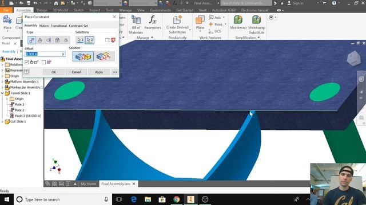The width and height of the screenshot is (366, 205).
Task: Choose the Mate solution icon
Action: (x=83, y=56)
